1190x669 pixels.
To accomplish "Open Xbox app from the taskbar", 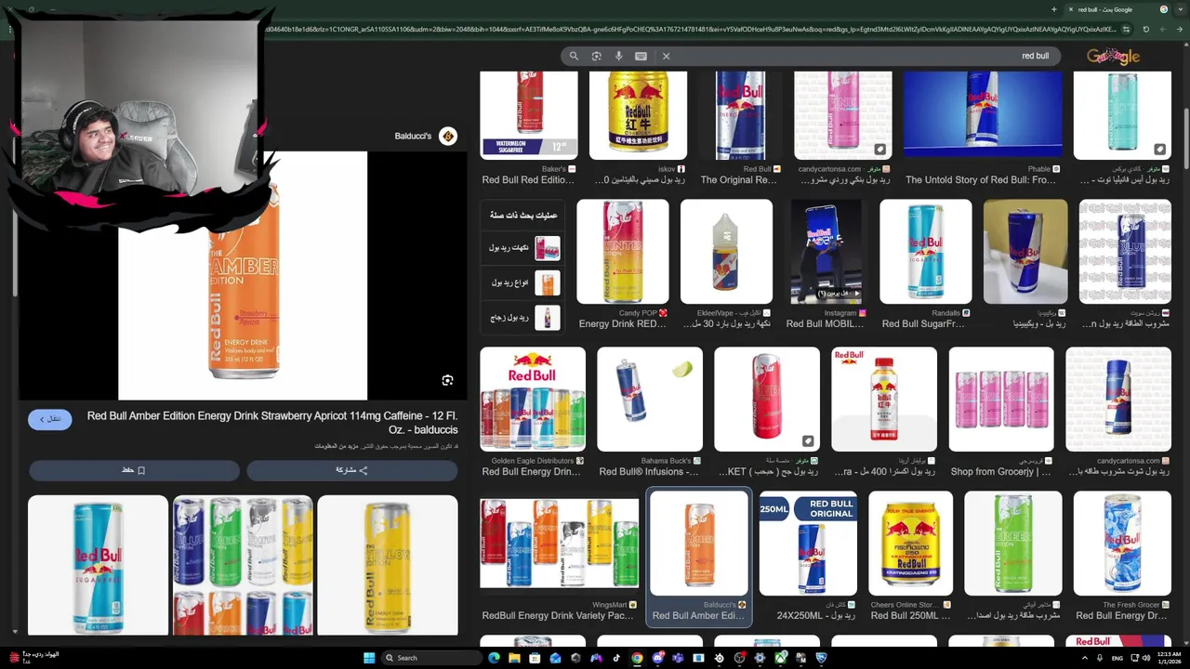I will [x=780, y=658].
